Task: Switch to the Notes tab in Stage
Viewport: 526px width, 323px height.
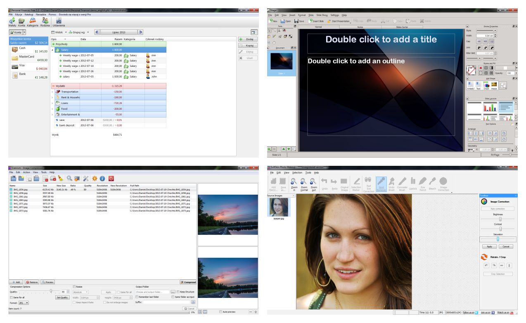Action: pos(360,27)
